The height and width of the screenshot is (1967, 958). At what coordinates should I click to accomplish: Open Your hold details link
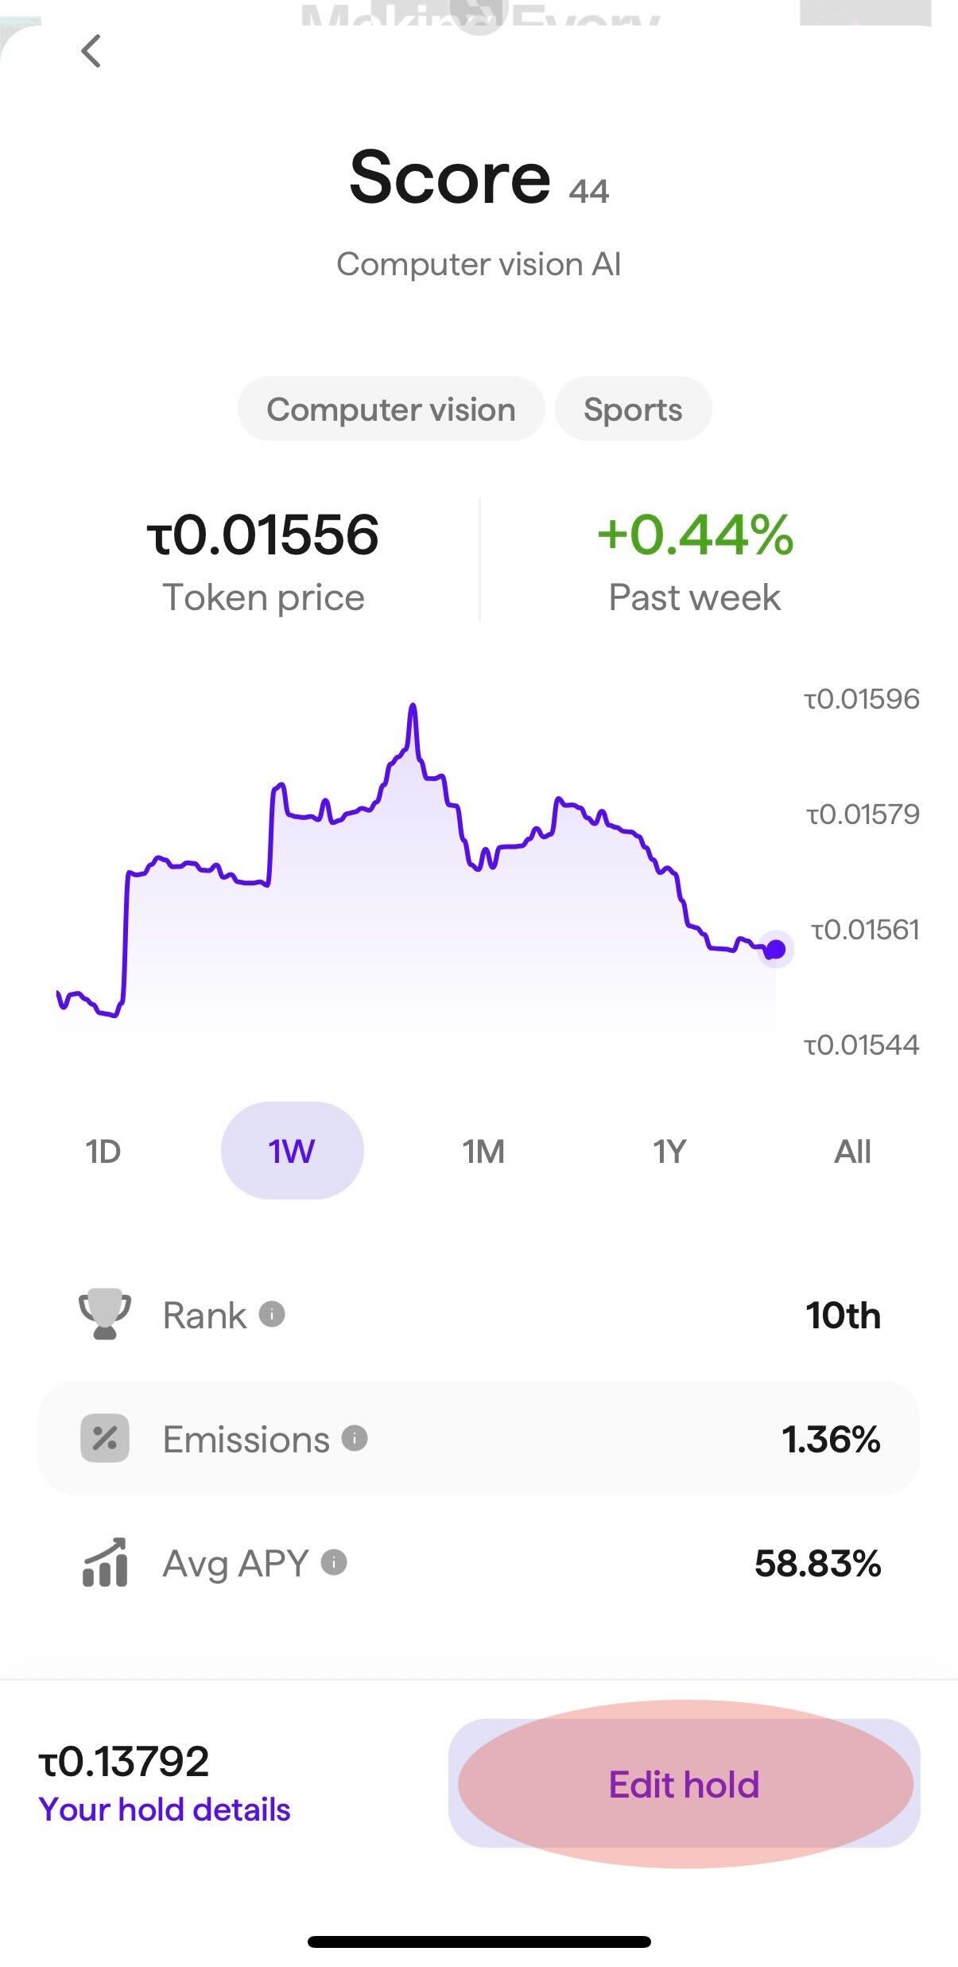click(165, 1810)
